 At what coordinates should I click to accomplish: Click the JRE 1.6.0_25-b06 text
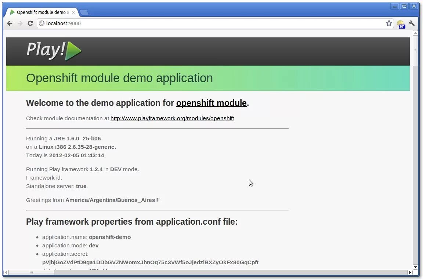[x=77, y=139]
